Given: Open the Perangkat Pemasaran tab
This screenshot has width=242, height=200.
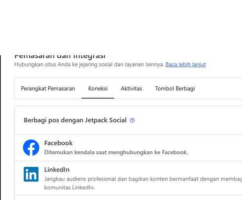Looking at the screenshot, I should point(48,88).
